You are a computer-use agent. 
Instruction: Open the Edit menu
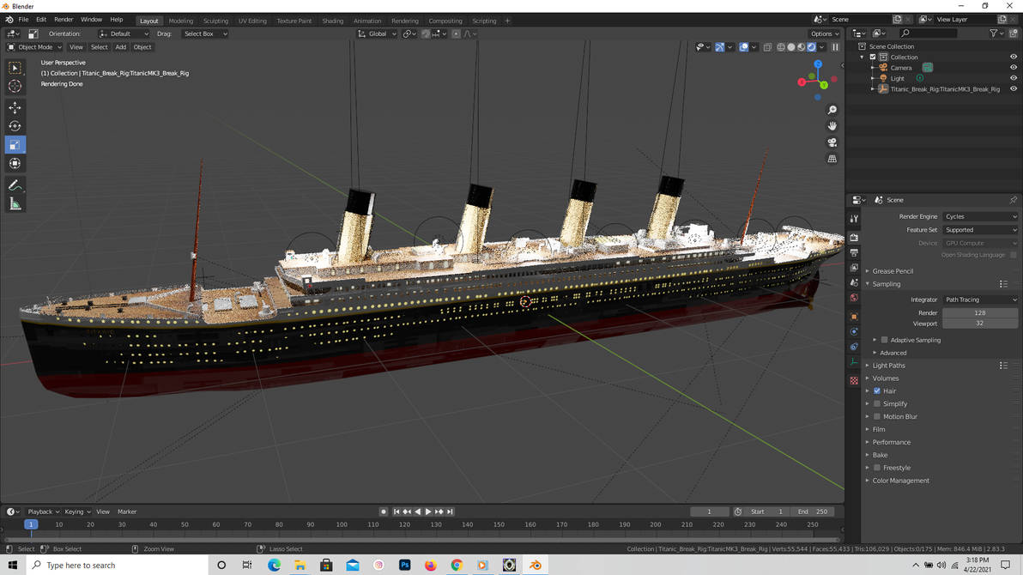(x=41, y=20)
